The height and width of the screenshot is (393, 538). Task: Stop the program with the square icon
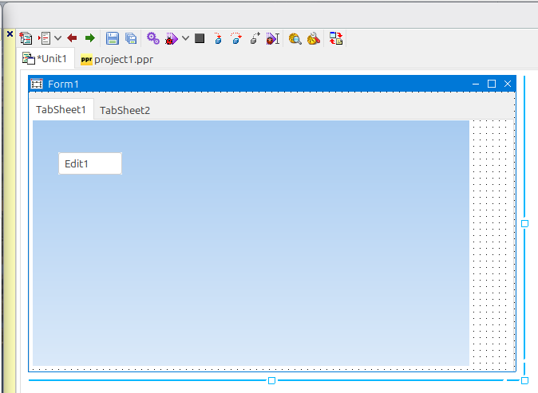(x=200, y=38)
